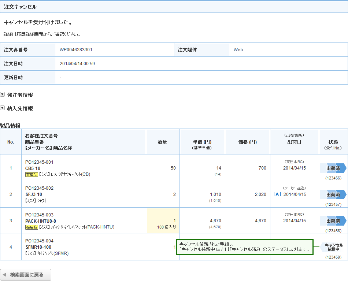The width and height of the screenshot is (348, 282).
Task: Click the 出荷済 status badge for CB5-10
Action: tap(333, 168)
